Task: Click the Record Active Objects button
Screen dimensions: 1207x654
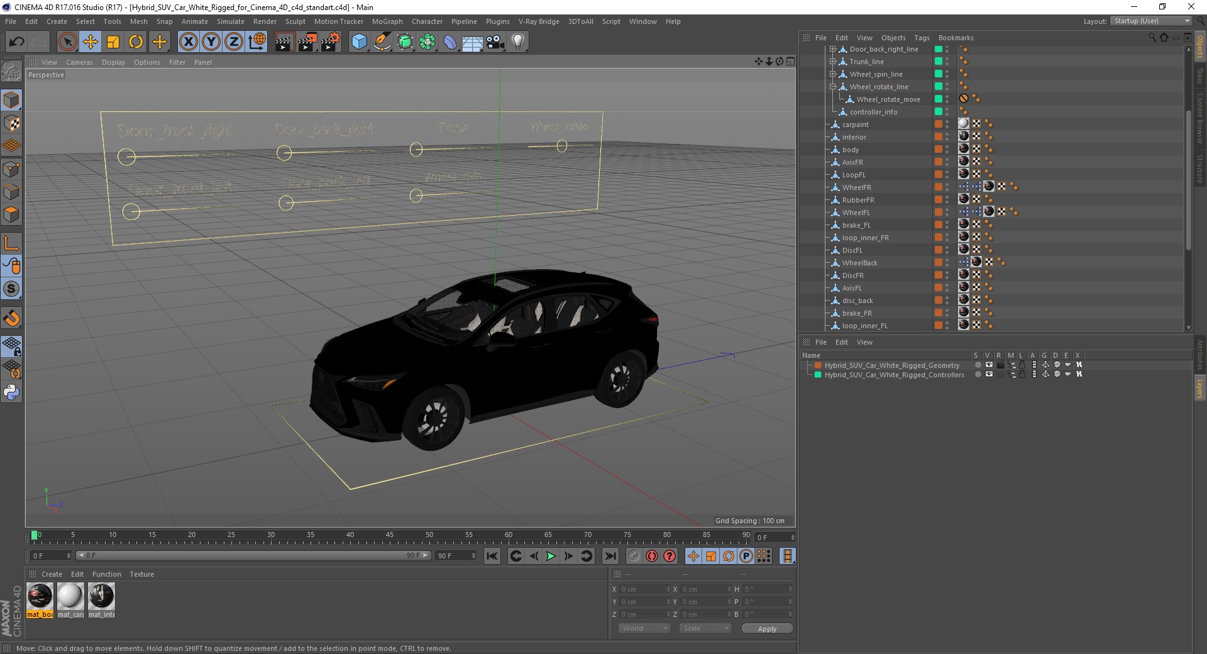Action: 634,556
